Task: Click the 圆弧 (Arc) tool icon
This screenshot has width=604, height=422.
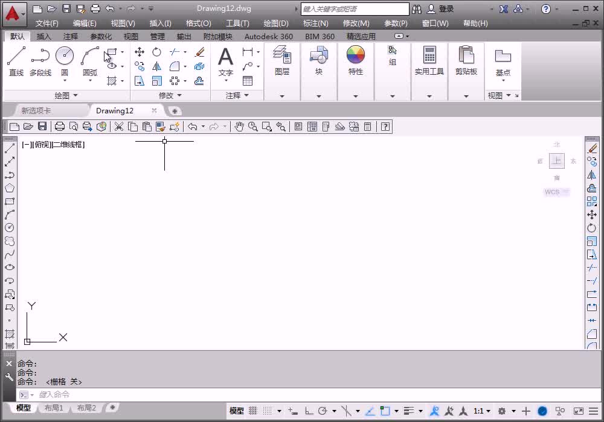Action: click(90, 55)
